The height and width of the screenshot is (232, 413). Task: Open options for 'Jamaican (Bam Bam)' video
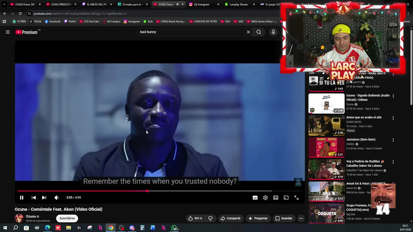pos(393,140)
